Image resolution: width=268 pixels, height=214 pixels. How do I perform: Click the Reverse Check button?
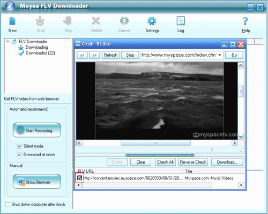point(193,162)
